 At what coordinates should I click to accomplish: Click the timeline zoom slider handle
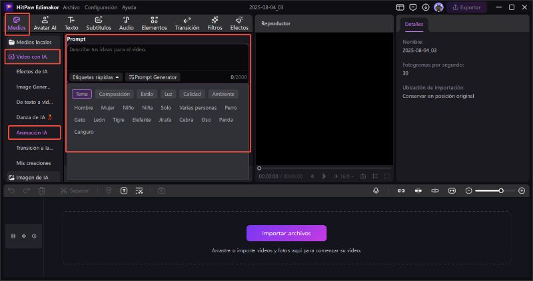(x=501, y=190)
